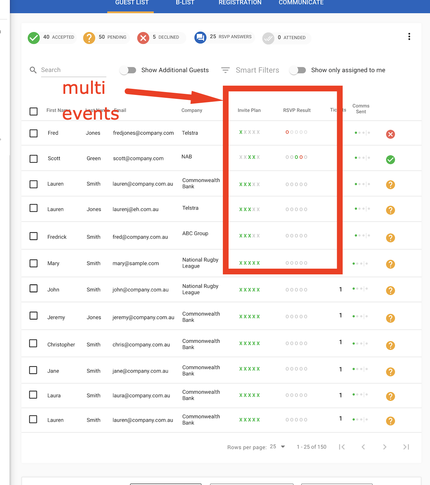The height and width of the screenshot is (485, 430).
Task: Click the orange Pending question icon
Action: click(x=89, y=38)
